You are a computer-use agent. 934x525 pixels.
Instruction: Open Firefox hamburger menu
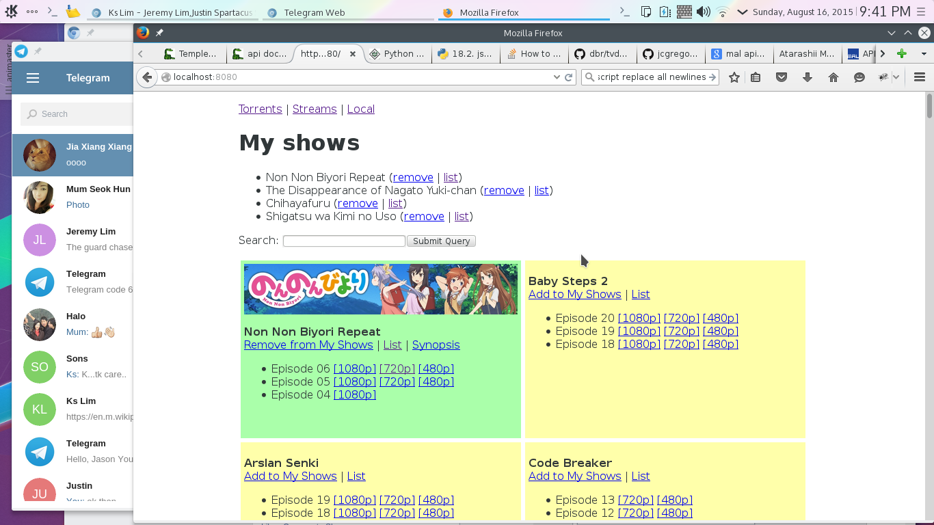click(x=920, y=77)
